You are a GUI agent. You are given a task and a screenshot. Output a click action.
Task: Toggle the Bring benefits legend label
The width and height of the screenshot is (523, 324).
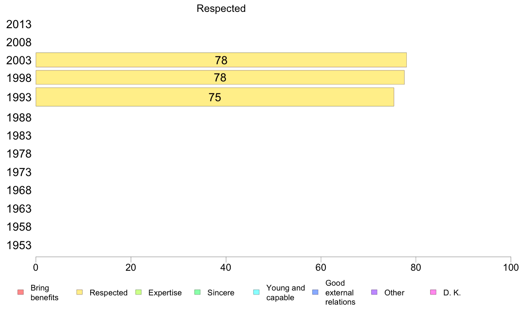coord(44,293)
